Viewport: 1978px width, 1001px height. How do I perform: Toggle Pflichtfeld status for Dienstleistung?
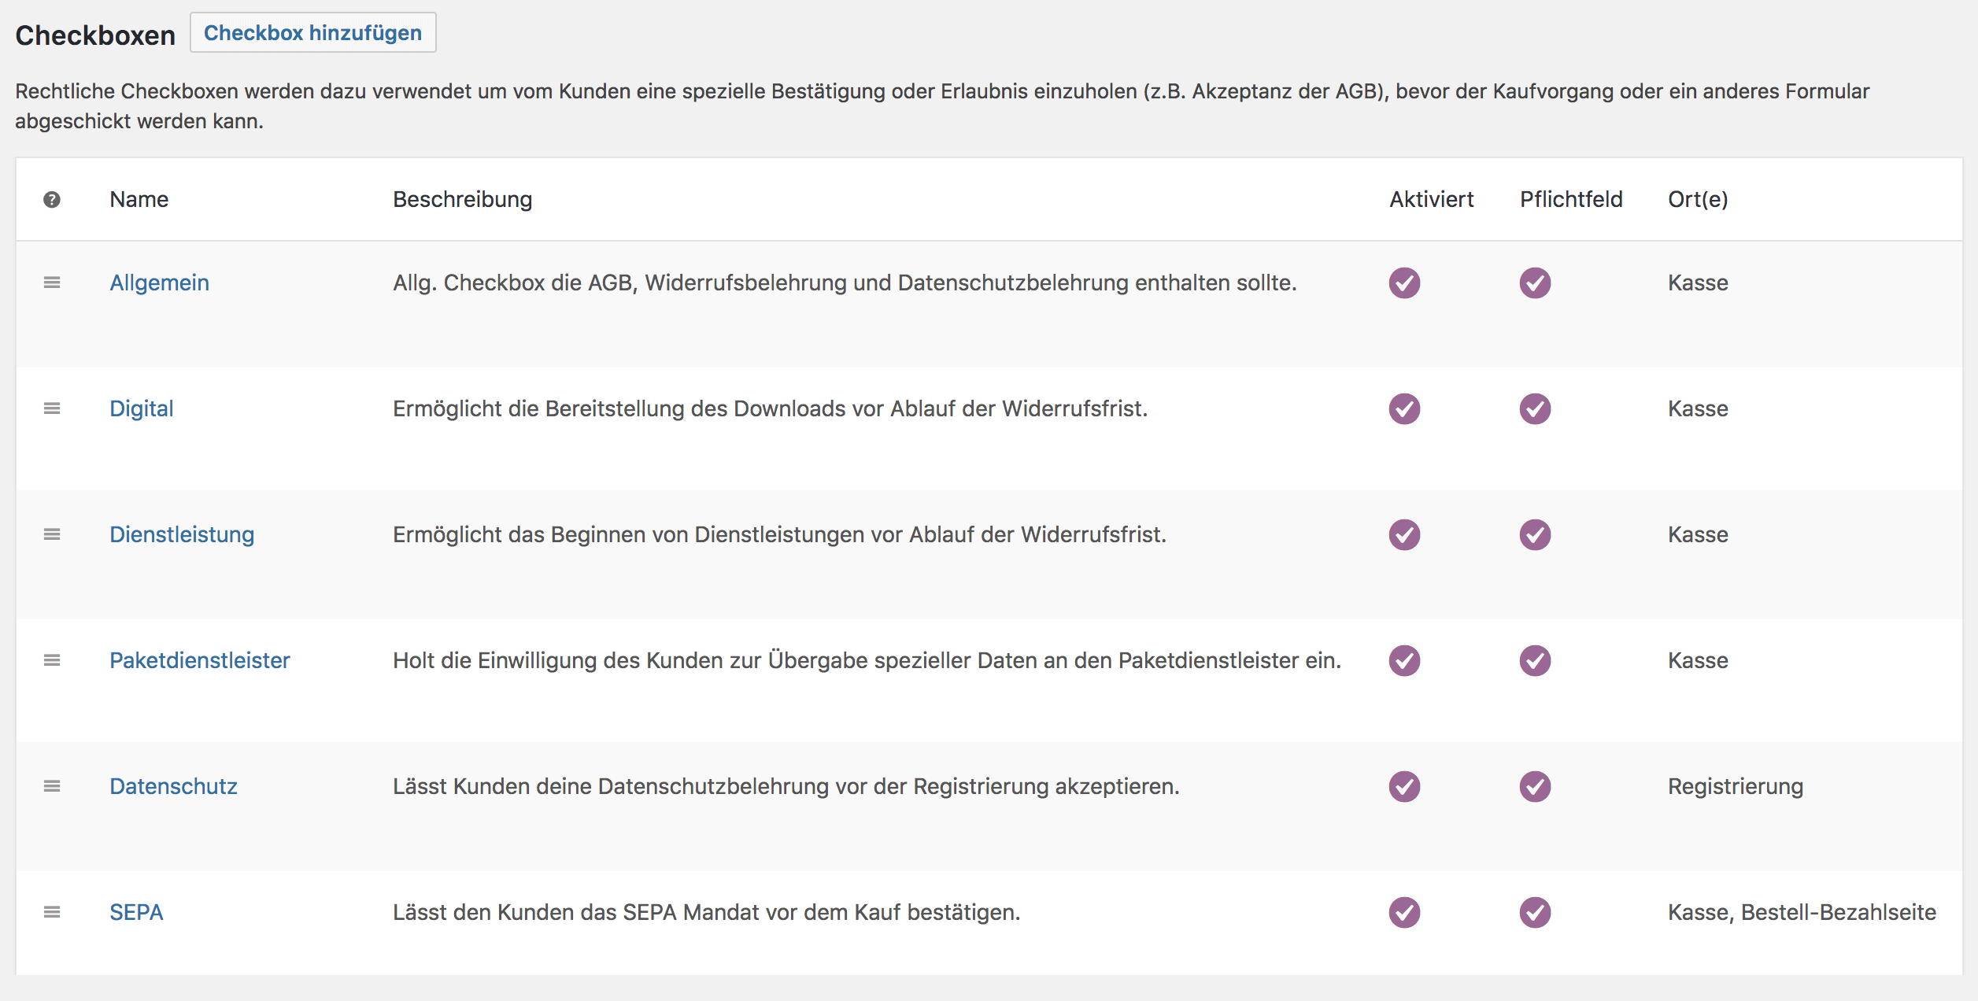1535,535
